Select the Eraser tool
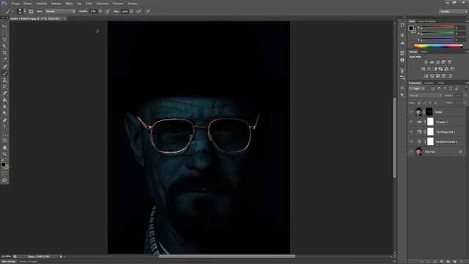This screenshot has height=264, width=469. [4, 93]
